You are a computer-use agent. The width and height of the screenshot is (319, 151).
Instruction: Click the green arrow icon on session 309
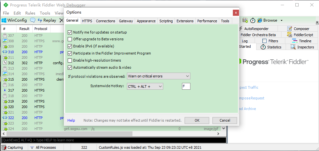5,46
